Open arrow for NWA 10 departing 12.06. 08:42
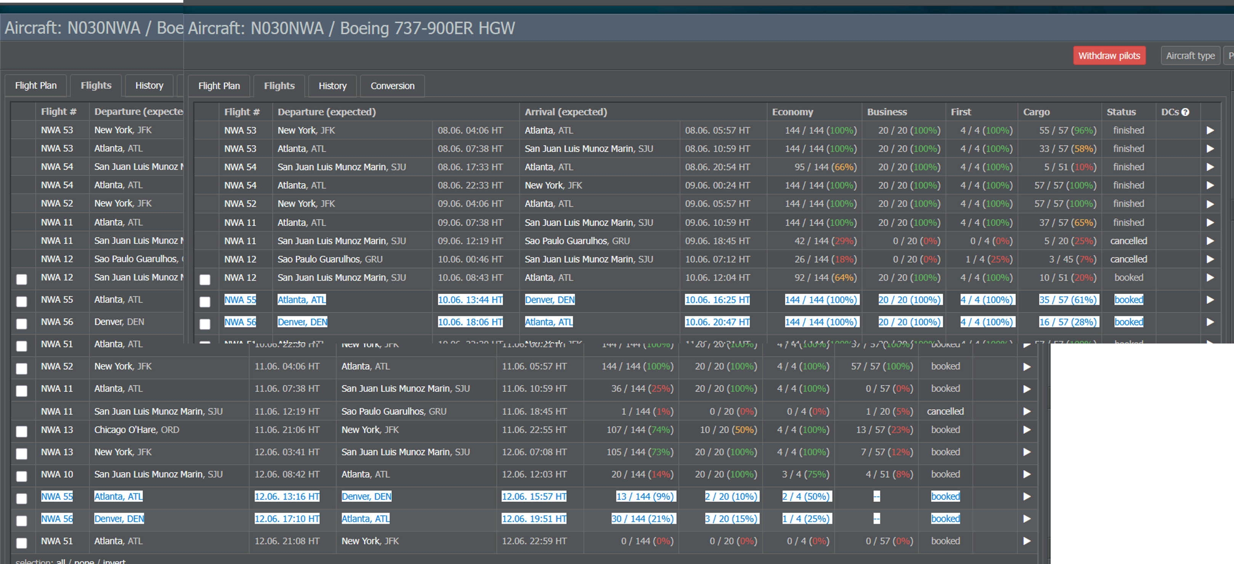Image resolution: width=1234 pixels, height=564 pixels. pos(1027,475)
